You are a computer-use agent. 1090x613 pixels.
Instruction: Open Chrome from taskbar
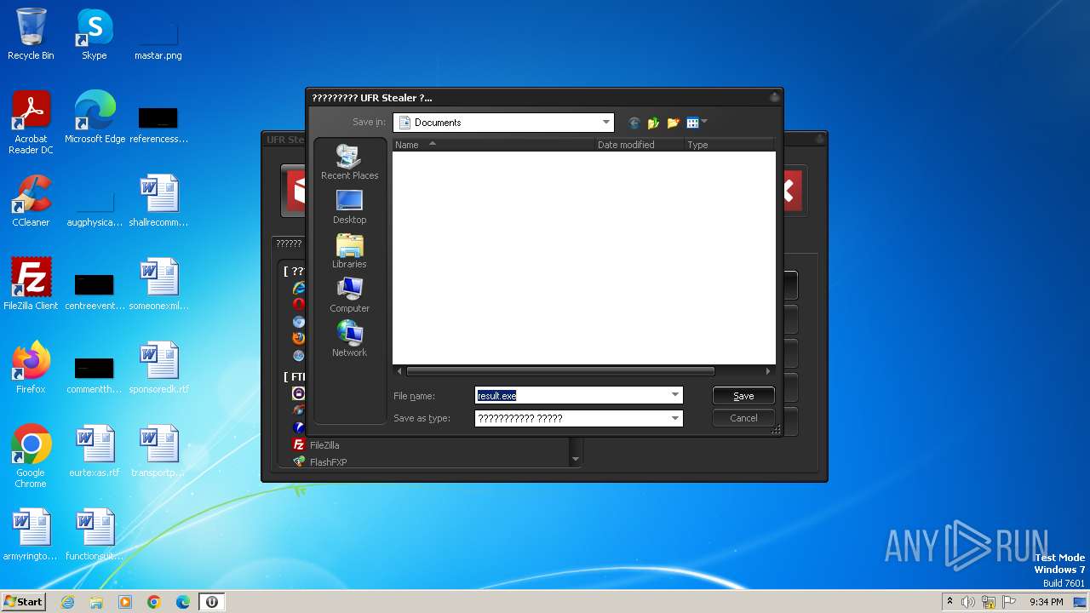point(154,602)
